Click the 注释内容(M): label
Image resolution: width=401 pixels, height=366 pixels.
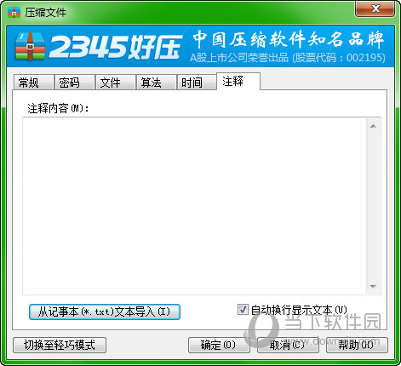coord(58,108)
